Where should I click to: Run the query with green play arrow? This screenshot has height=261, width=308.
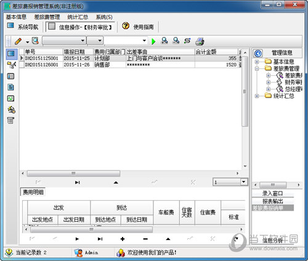(153, 41)
